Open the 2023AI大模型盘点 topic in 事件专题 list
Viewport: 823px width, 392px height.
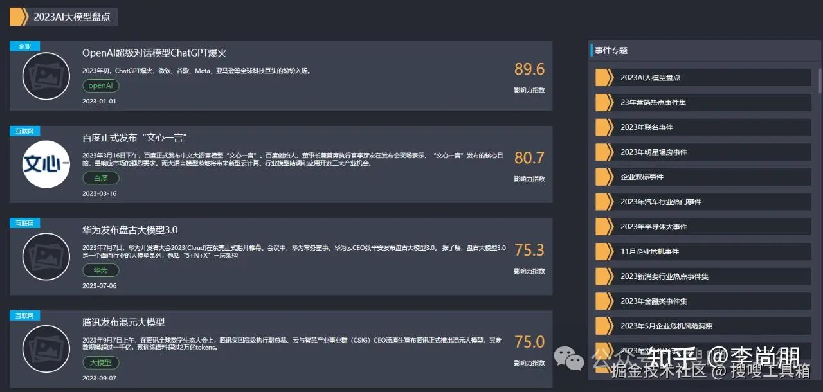pyautogui.click(x=703, y=77)
